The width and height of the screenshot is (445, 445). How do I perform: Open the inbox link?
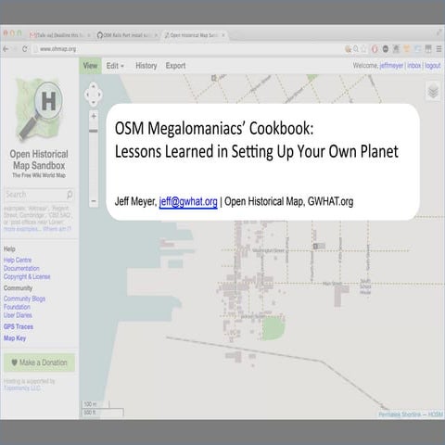point(414,66)
